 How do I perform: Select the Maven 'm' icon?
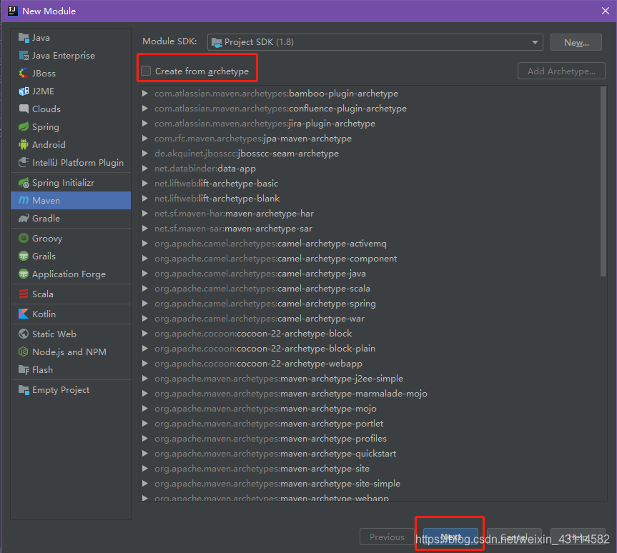[24, 201]
